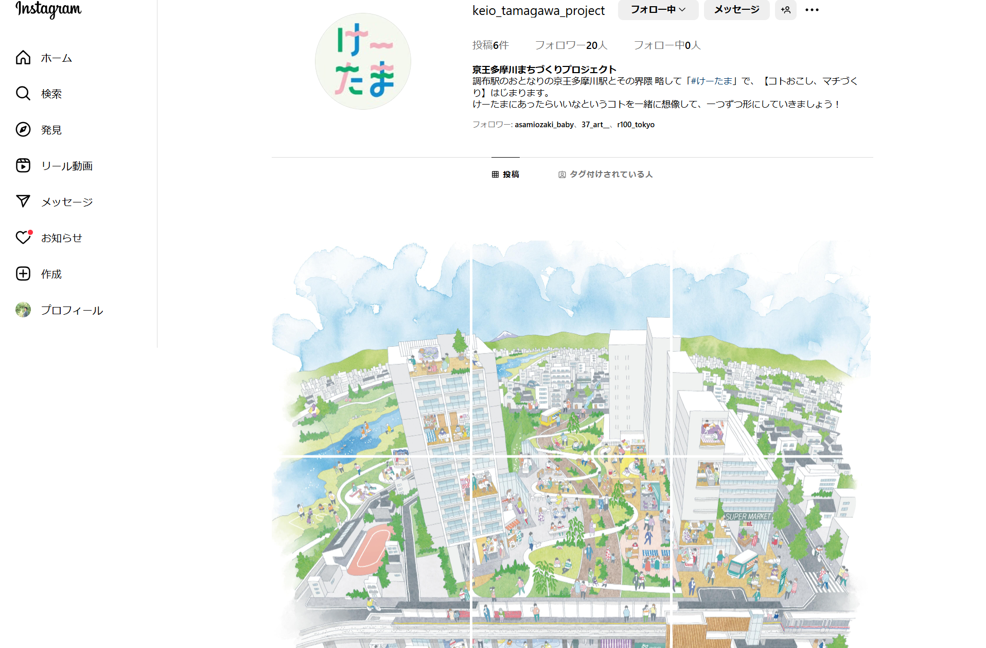The width and height of the screenshot is (986, 648).
Task: Open プロフィール avatar in sidebar
Action: 23,310
